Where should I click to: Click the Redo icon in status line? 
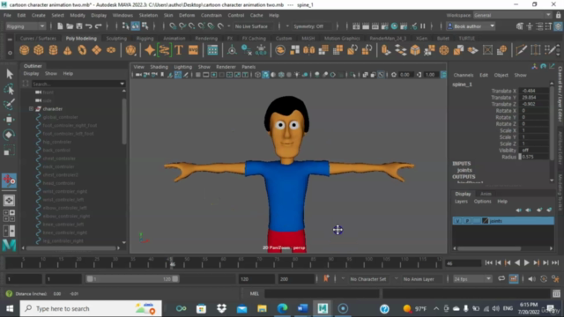[98, 26]
